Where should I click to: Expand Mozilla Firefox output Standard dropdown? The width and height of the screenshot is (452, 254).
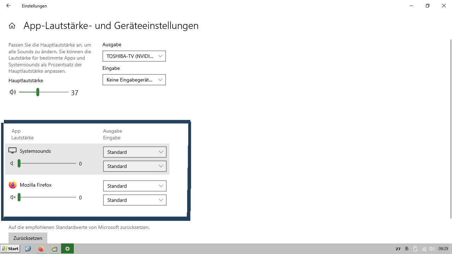[x=135, y=186]
